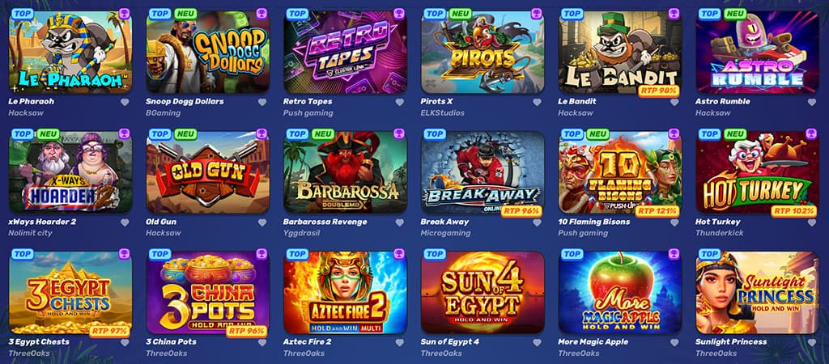Click trophy badge on Retro Tapes tile
Viewport: 829px width, 364px height.
[x=399, y=14]
